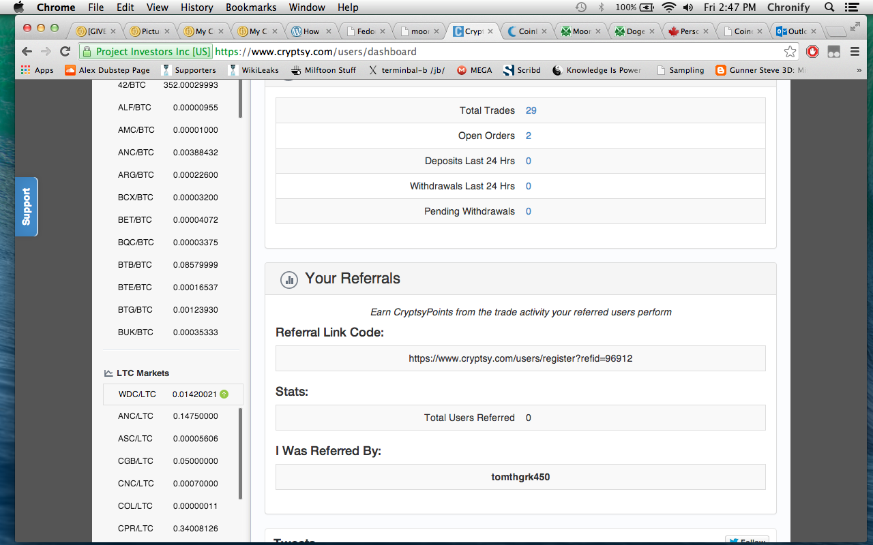Image resolution: width=873 pixels, height=545 pixels.
Task: Click the volume icon in menu bar
Action: (x=688, y=7)
